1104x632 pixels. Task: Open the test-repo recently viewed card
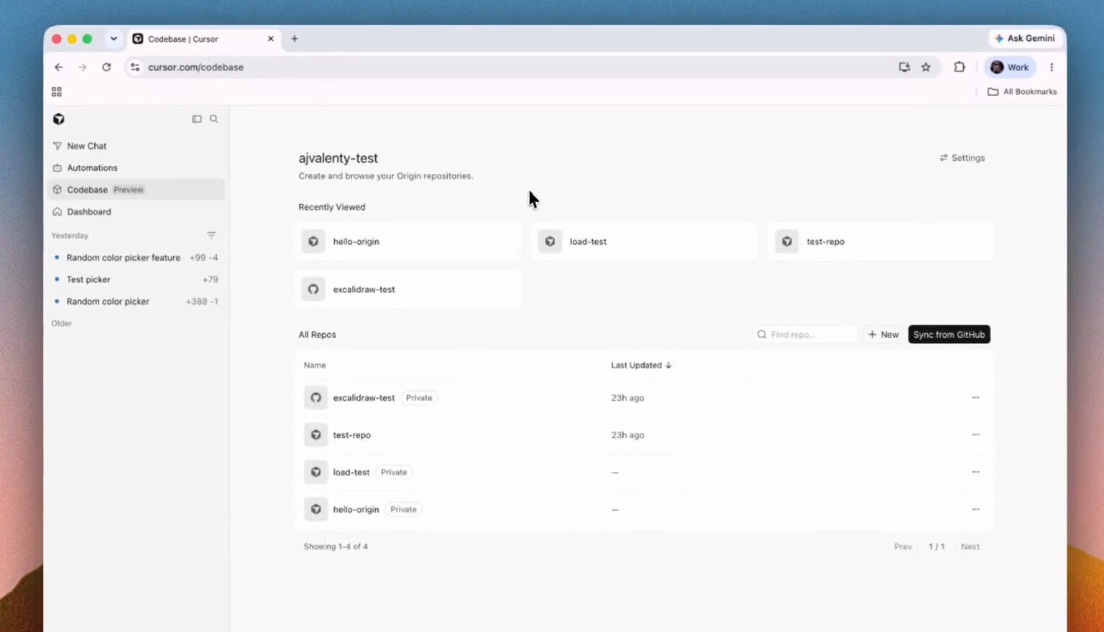point(881,241)
